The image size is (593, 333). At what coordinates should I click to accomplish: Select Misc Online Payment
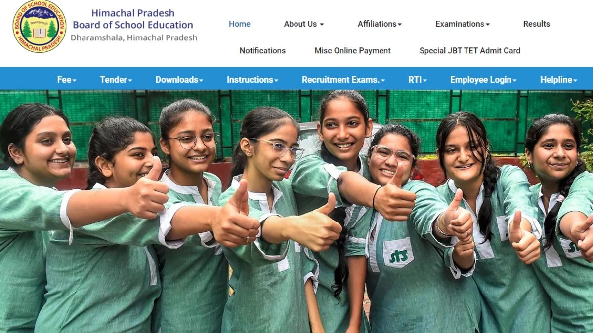pos(353,50)
